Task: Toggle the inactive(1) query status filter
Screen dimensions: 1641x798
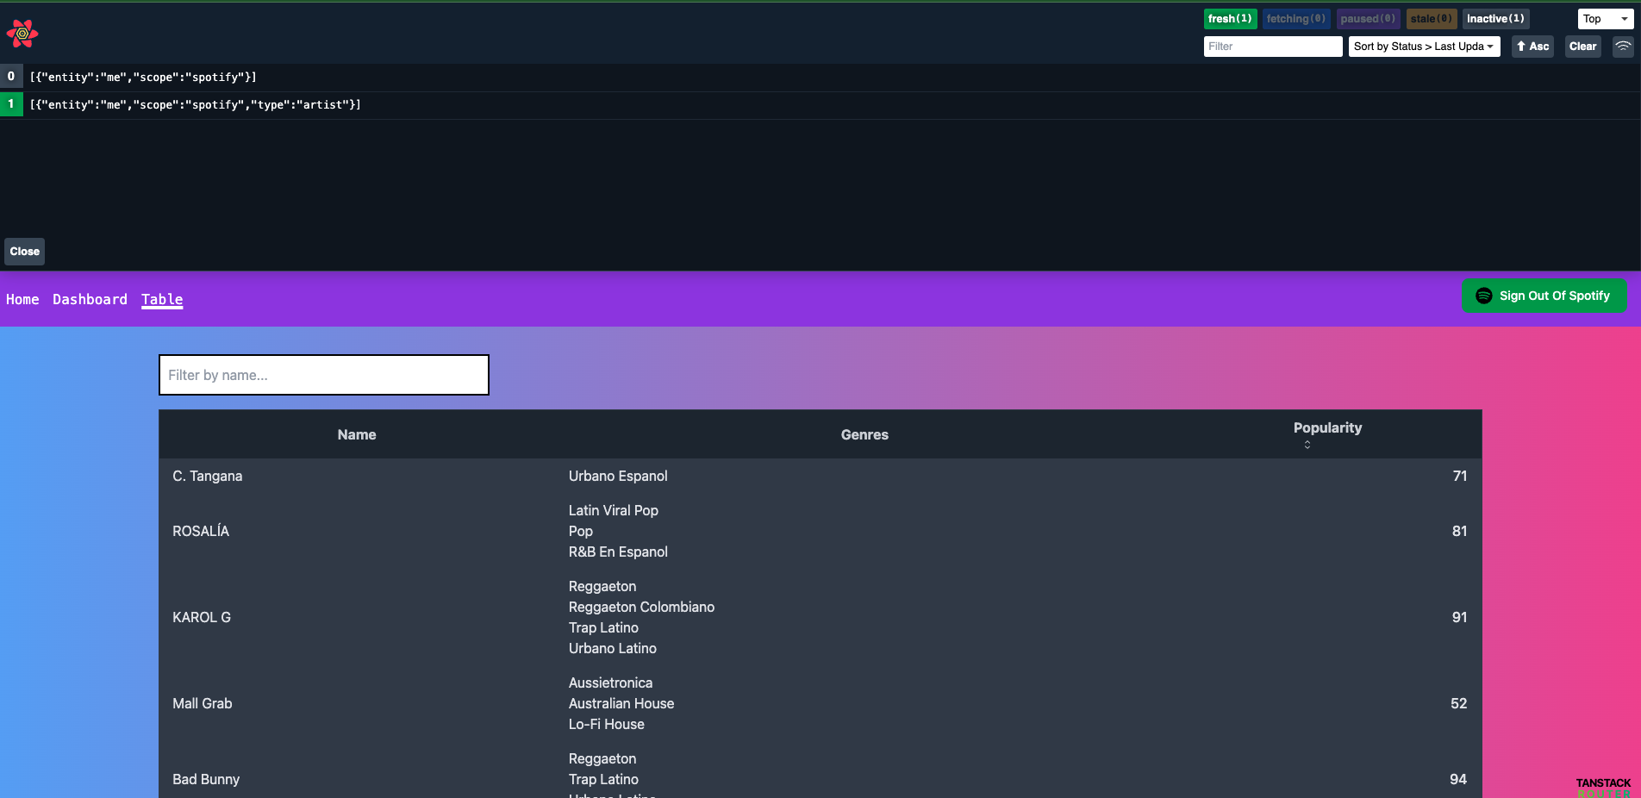Action: tap(1495, 18)
